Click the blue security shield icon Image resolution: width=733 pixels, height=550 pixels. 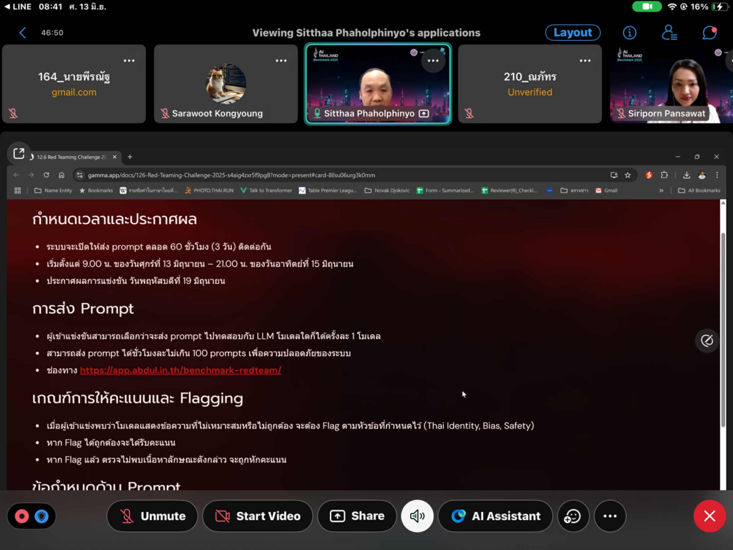pyautogui.click(x=42, y=516)
